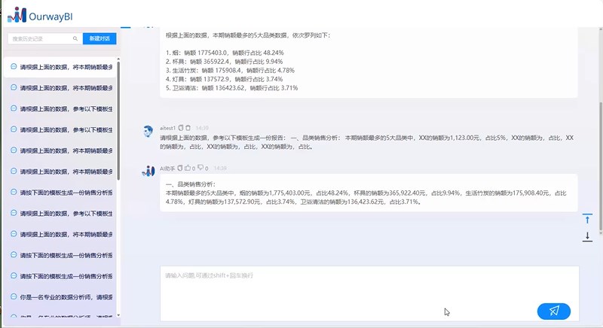Like the AI助手 reply with thumbs-up
Image resolution: width=603 pixels, height=328 pixels.
188,168
